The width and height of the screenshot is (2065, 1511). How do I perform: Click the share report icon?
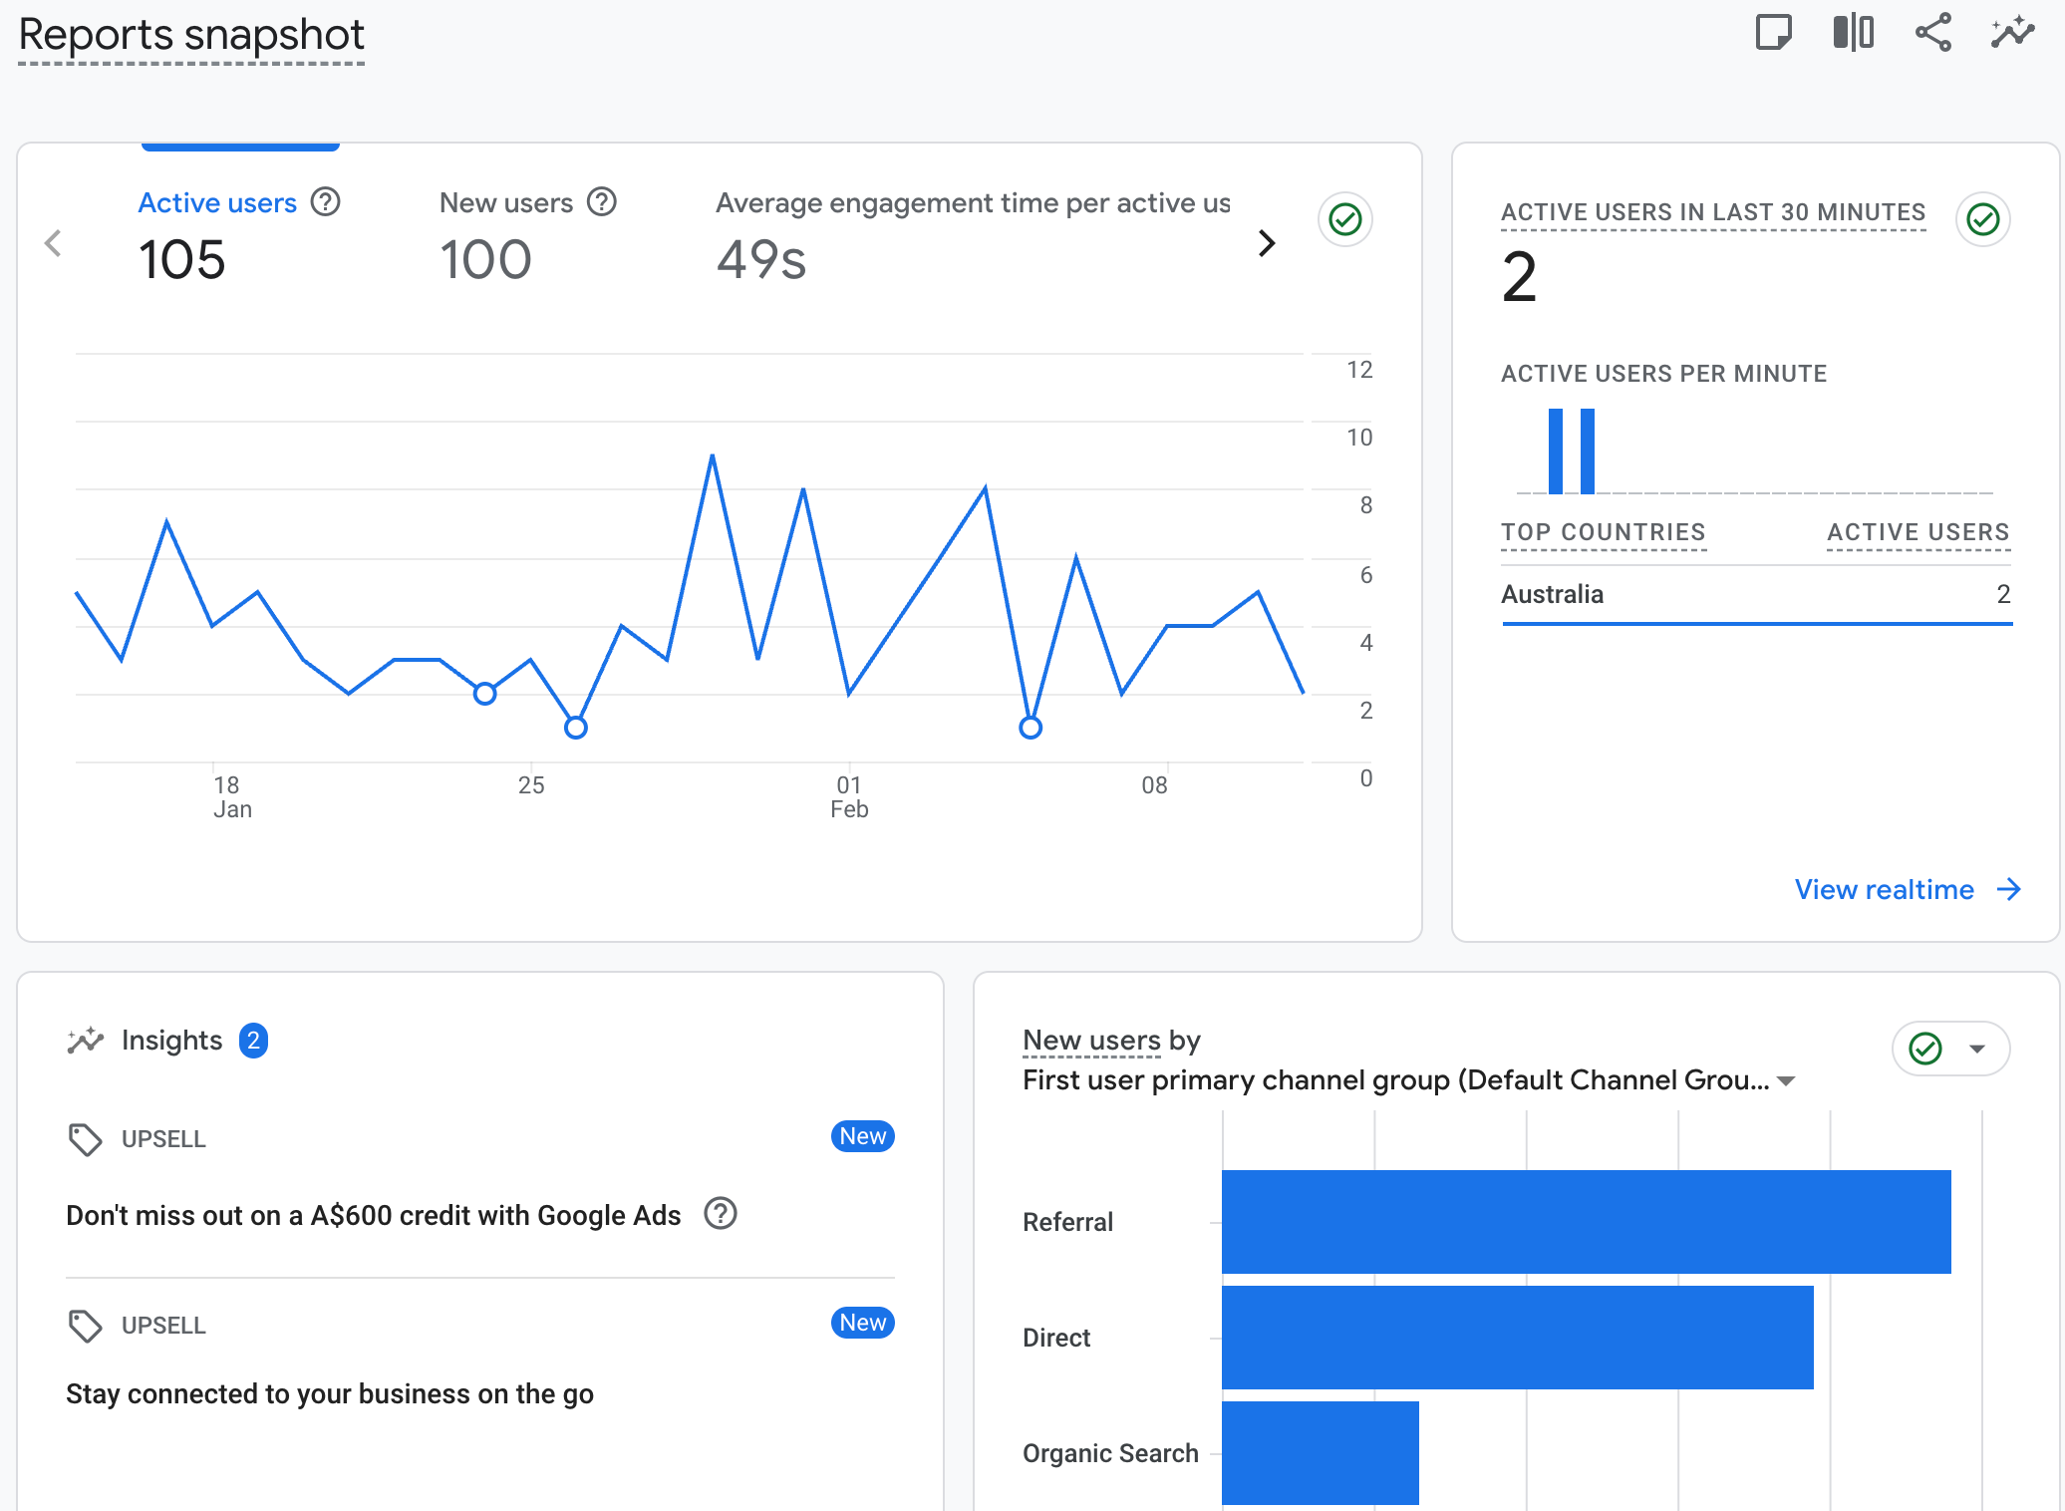coord(1932,33)
